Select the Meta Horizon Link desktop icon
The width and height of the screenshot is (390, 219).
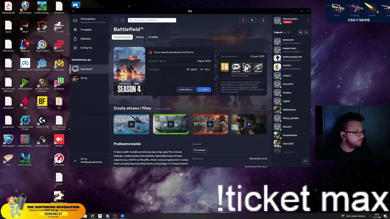[x=25, y=64]
